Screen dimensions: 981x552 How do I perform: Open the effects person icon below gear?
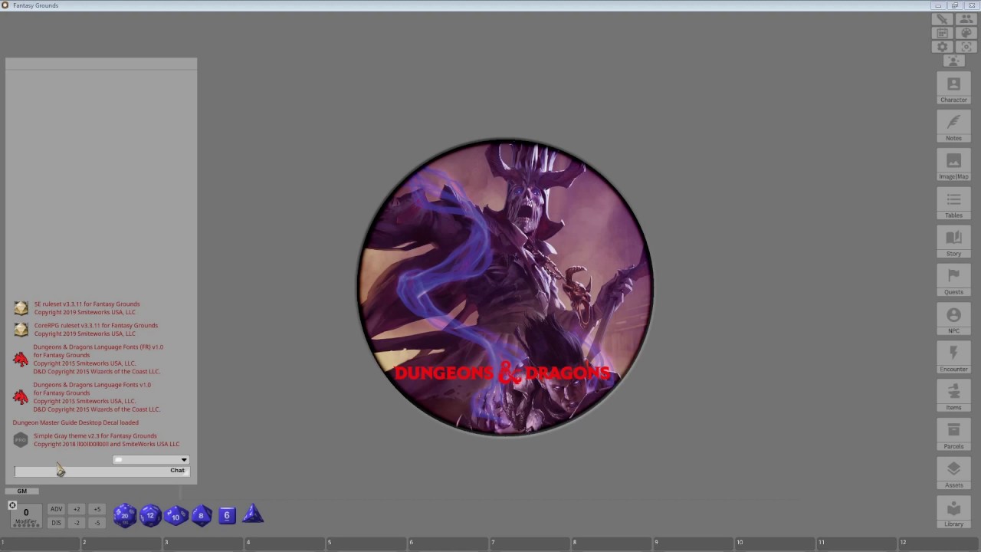pyautogui.click(x=953, y=61)
